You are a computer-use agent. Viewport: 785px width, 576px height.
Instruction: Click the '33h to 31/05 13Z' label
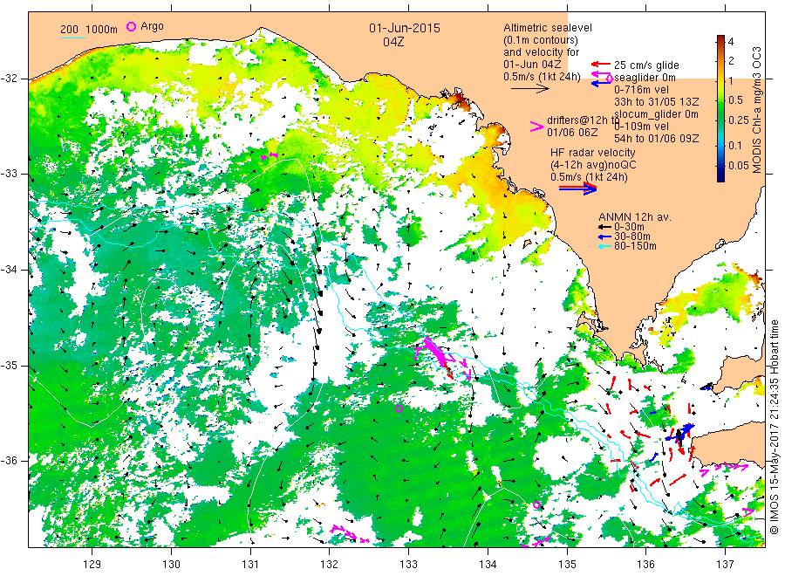(656, 102)
